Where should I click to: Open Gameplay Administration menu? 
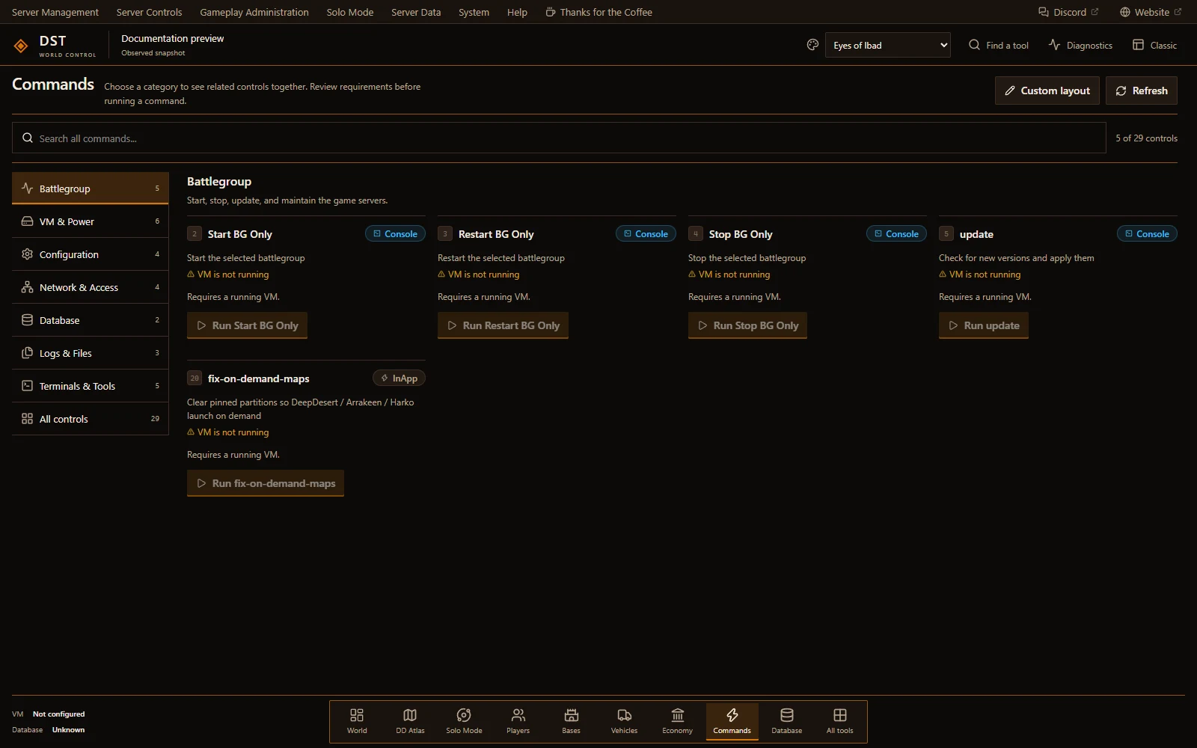[254, 12]
